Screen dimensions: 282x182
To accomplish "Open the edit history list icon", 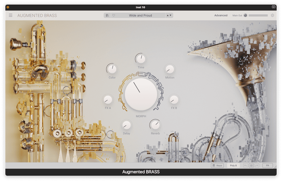I will point(251,166).
